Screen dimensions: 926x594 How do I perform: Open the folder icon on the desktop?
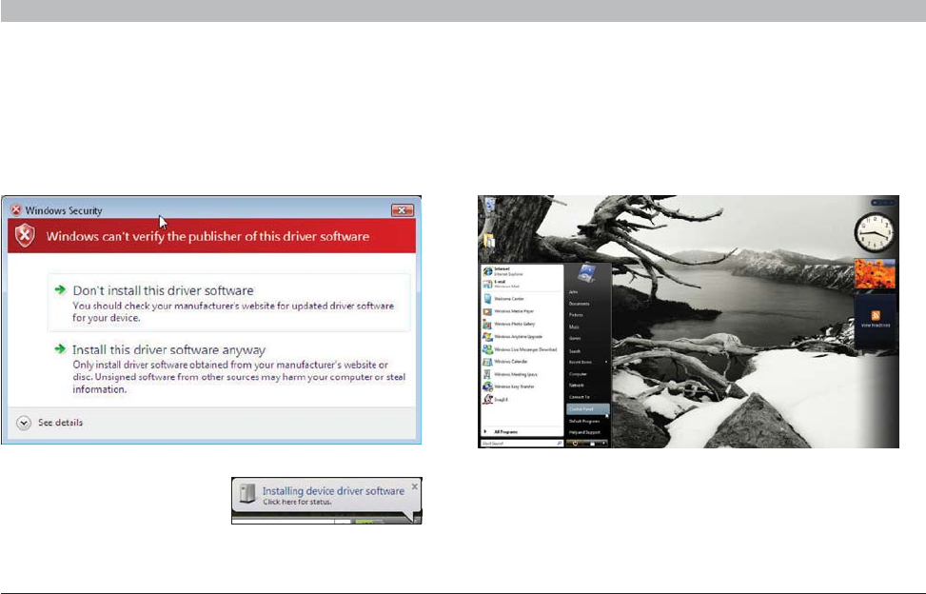tap(489, 240)
